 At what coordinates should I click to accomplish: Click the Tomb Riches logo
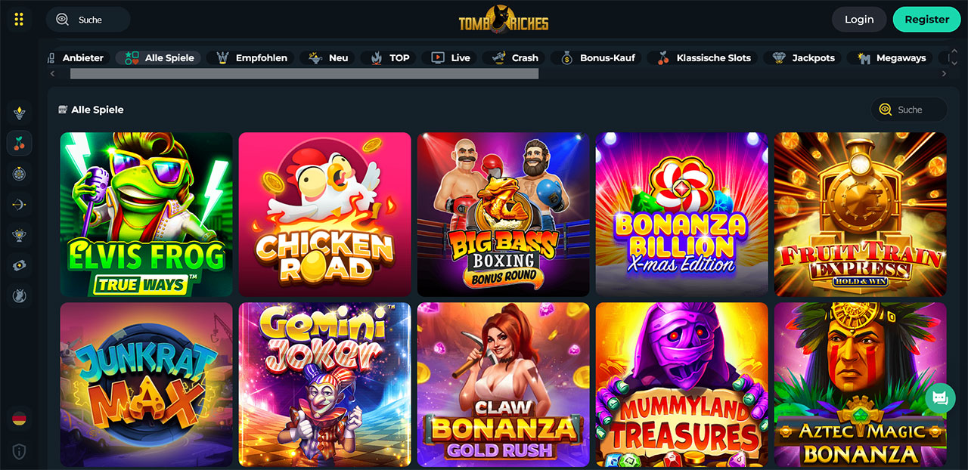click(504, 20)
